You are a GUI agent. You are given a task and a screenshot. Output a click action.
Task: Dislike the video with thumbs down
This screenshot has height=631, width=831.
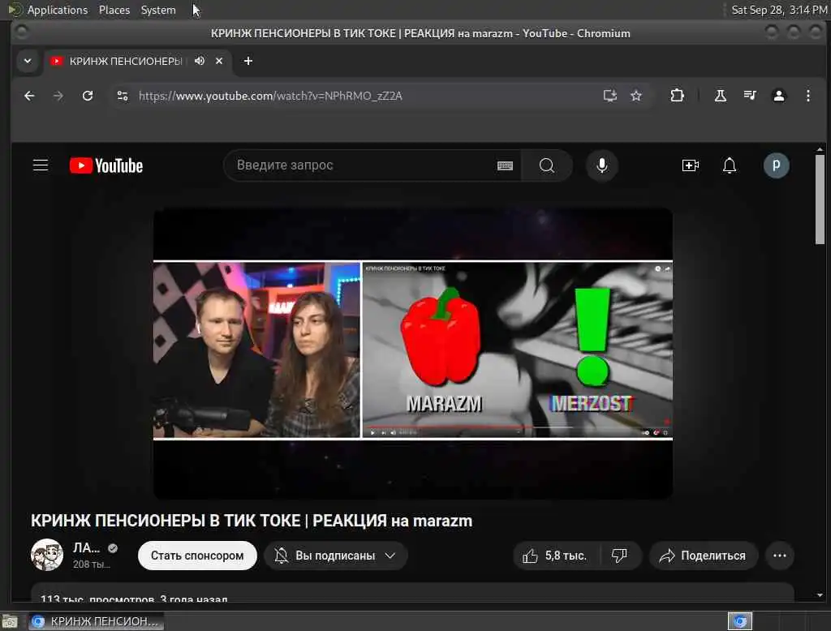(619, 556)
